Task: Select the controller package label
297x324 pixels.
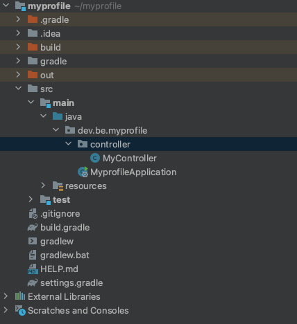Action: [110, 145]
